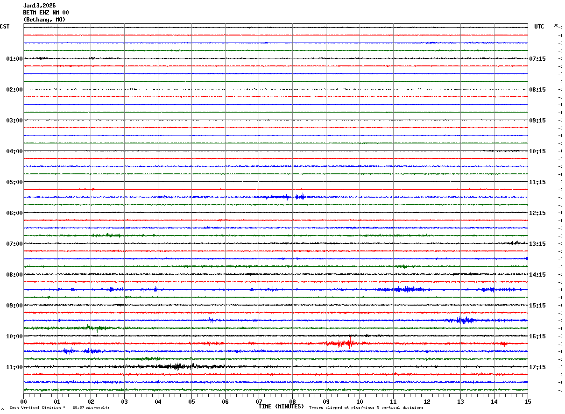565x414 pixels.
Task: Click the 11:15 UTC row label
Action: click(x=537, y=182)
